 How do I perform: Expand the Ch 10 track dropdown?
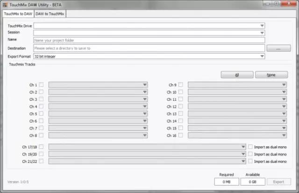[x=237, y=92]
